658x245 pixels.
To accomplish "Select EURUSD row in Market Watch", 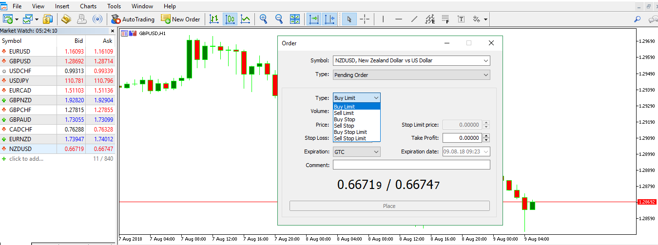I will pyautogui.click(x=58, y=51).
